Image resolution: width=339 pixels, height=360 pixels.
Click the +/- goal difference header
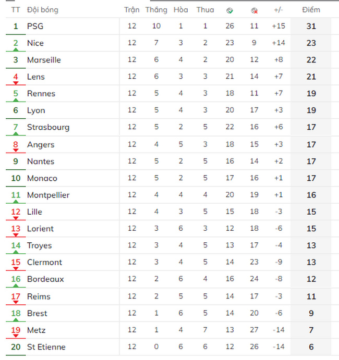click(279, 10)
